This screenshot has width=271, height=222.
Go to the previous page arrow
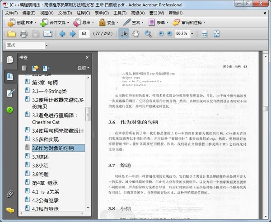62,34
